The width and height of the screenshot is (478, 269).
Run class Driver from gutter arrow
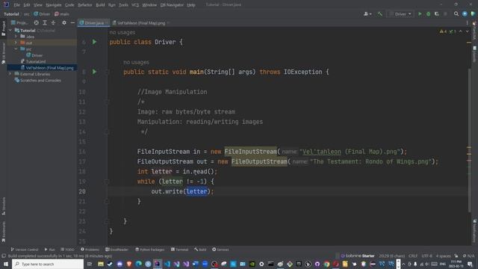pyautogui.click(x=95, y=42)
